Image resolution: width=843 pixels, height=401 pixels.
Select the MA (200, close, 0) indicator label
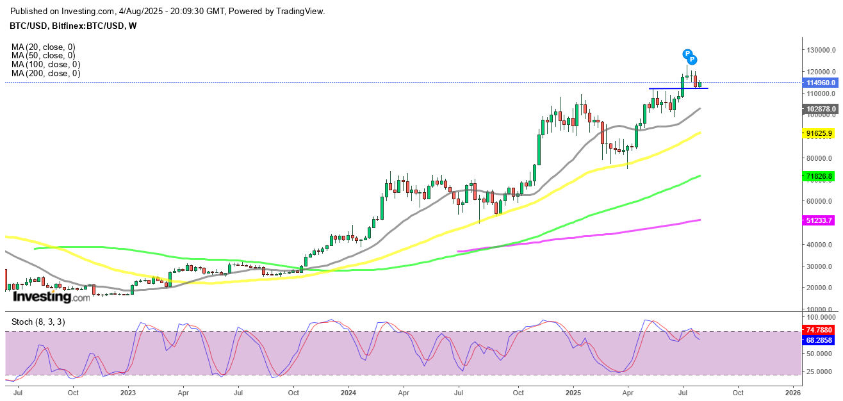coord(45,74)
